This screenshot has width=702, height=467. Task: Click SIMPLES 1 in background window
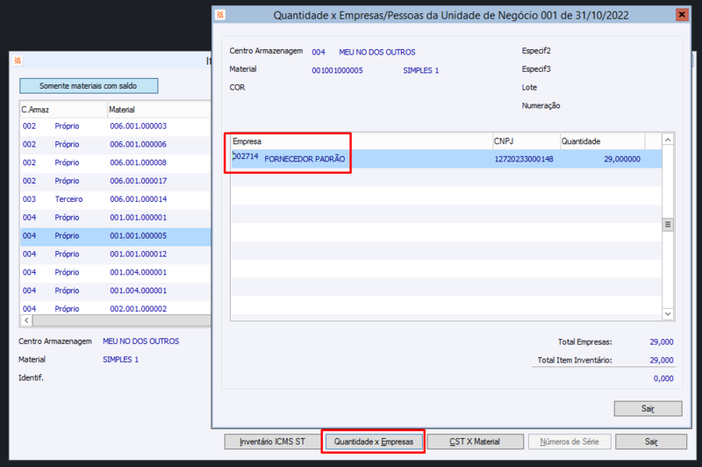(x=120, y=360)
